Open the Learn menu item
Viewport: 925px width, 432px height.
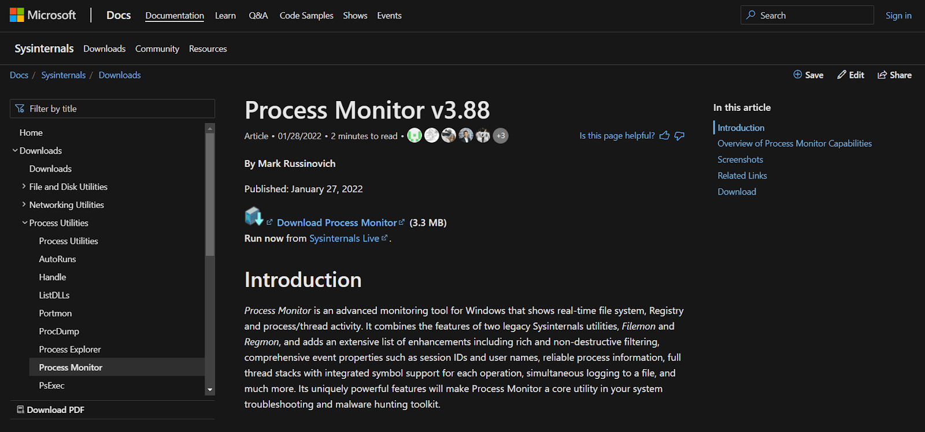225,16
